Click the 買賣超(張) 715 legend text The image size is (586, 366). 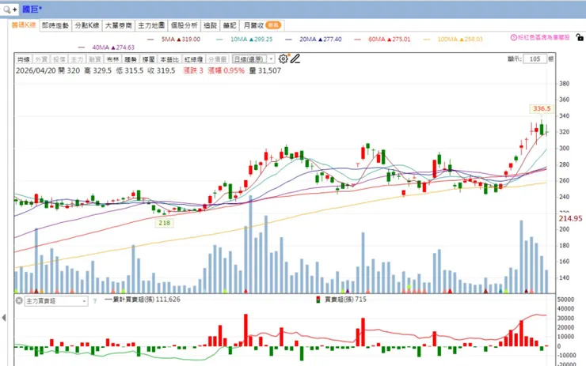[x=346, y=300]
